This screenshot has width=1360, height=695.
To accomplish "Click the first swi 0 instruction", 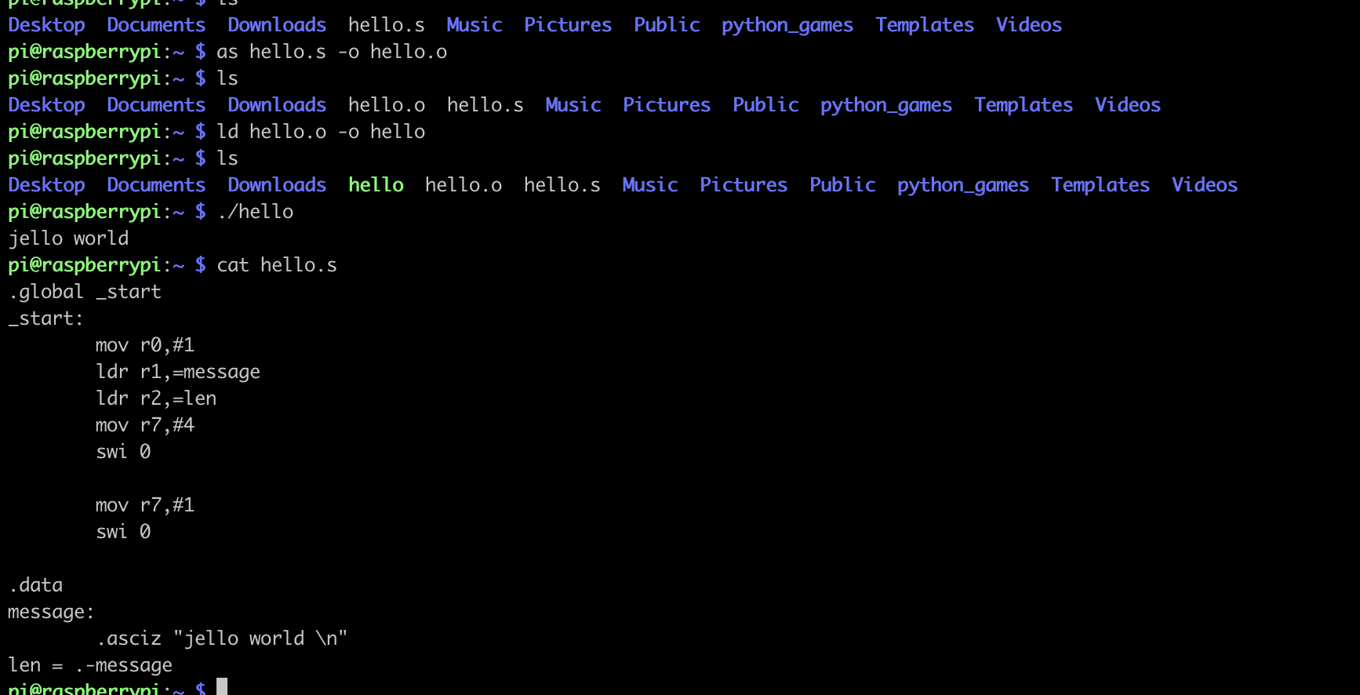I will (x=123, y=452).
